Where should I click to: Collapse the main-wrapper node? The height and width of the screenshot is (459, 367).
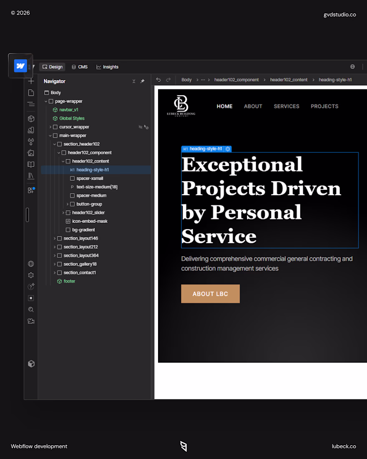(50, 136)
